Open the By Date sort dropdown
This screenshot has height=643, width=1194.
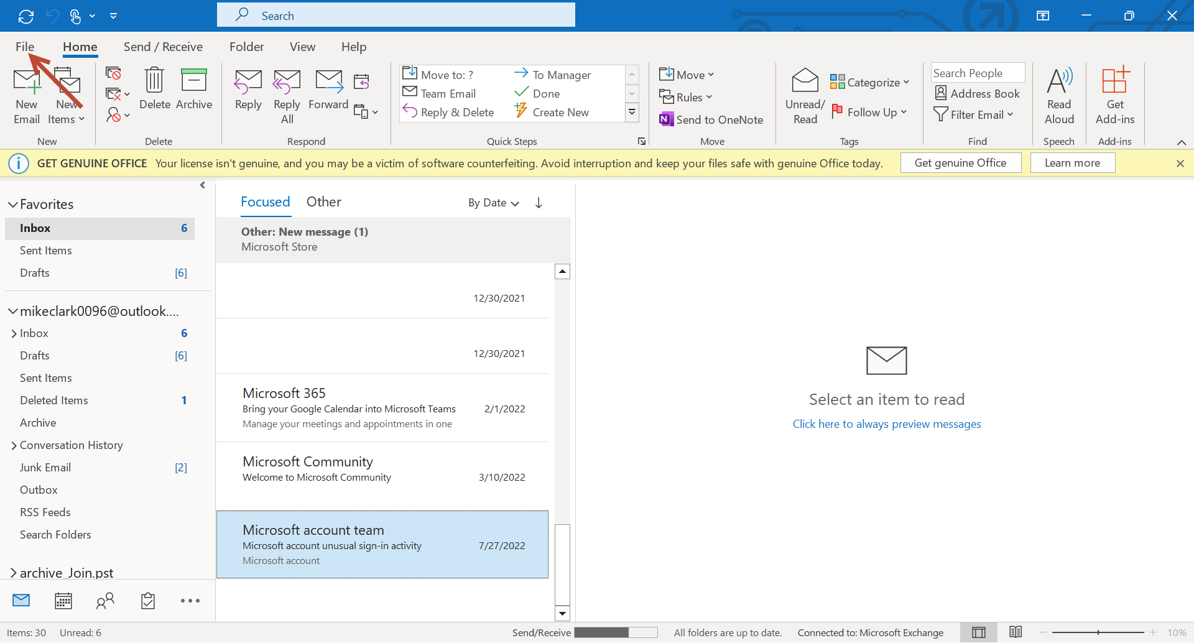pyautogui.click(x=493, y=203)
